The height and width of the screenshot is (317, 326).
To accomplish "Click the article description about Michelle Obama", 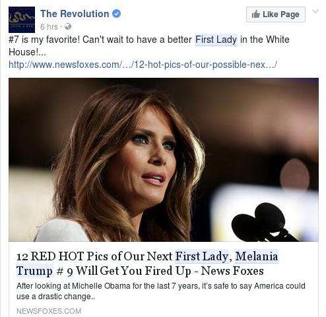I will (161, 291).
